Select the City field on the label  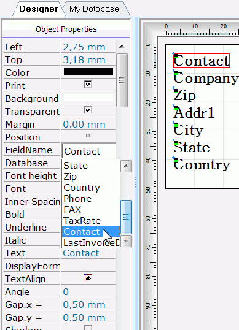coord(188,130)
